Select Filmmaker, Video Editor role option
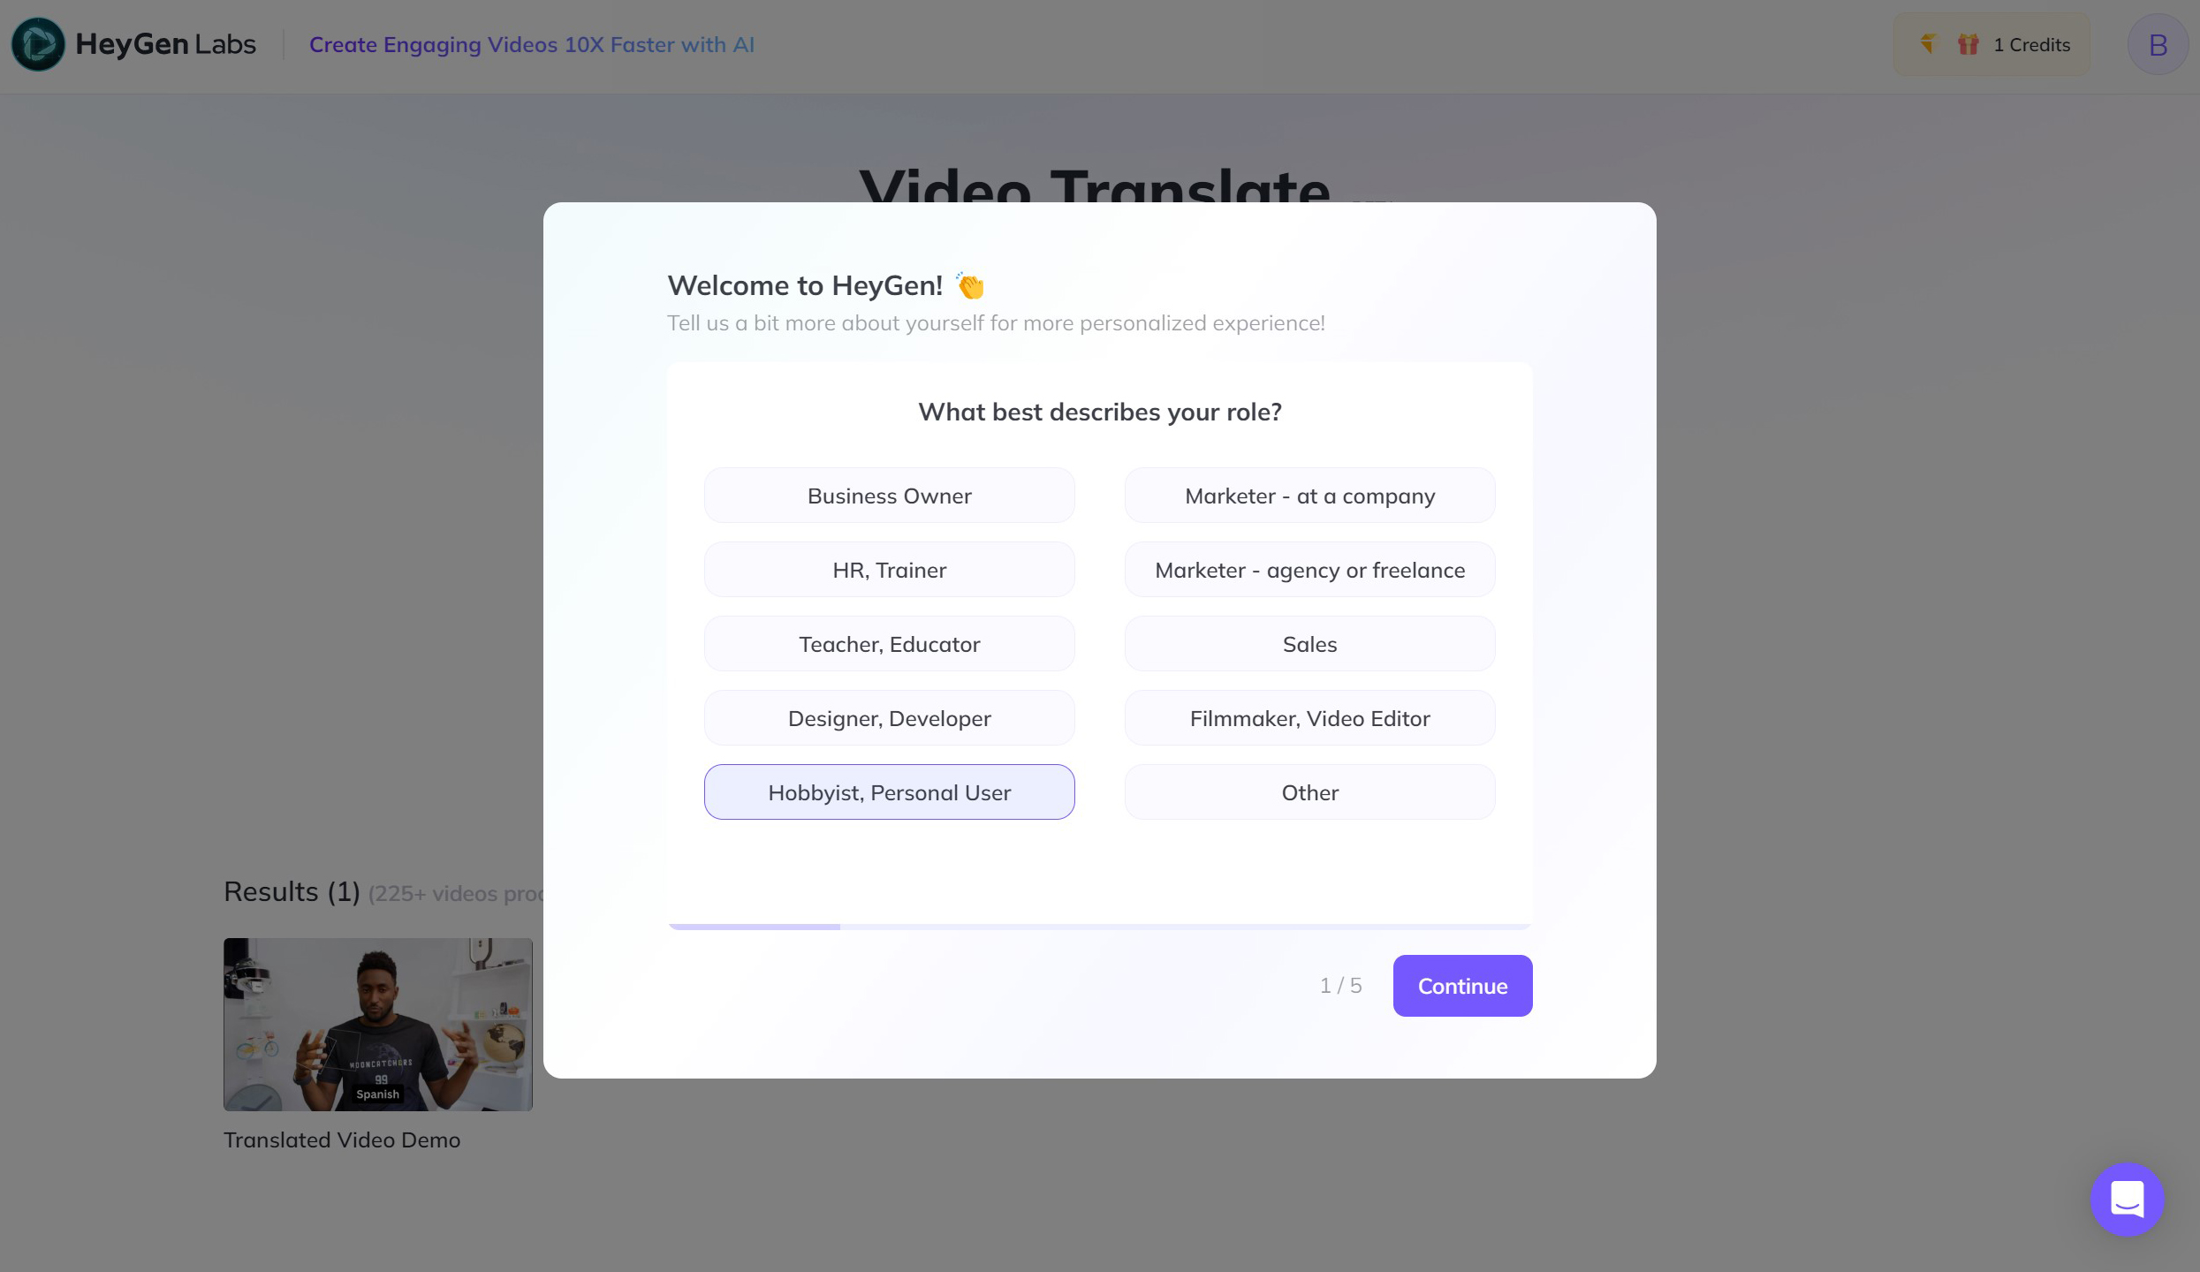The image size is (2200, 1272). pyautogui.click(x=1309, y=716)
